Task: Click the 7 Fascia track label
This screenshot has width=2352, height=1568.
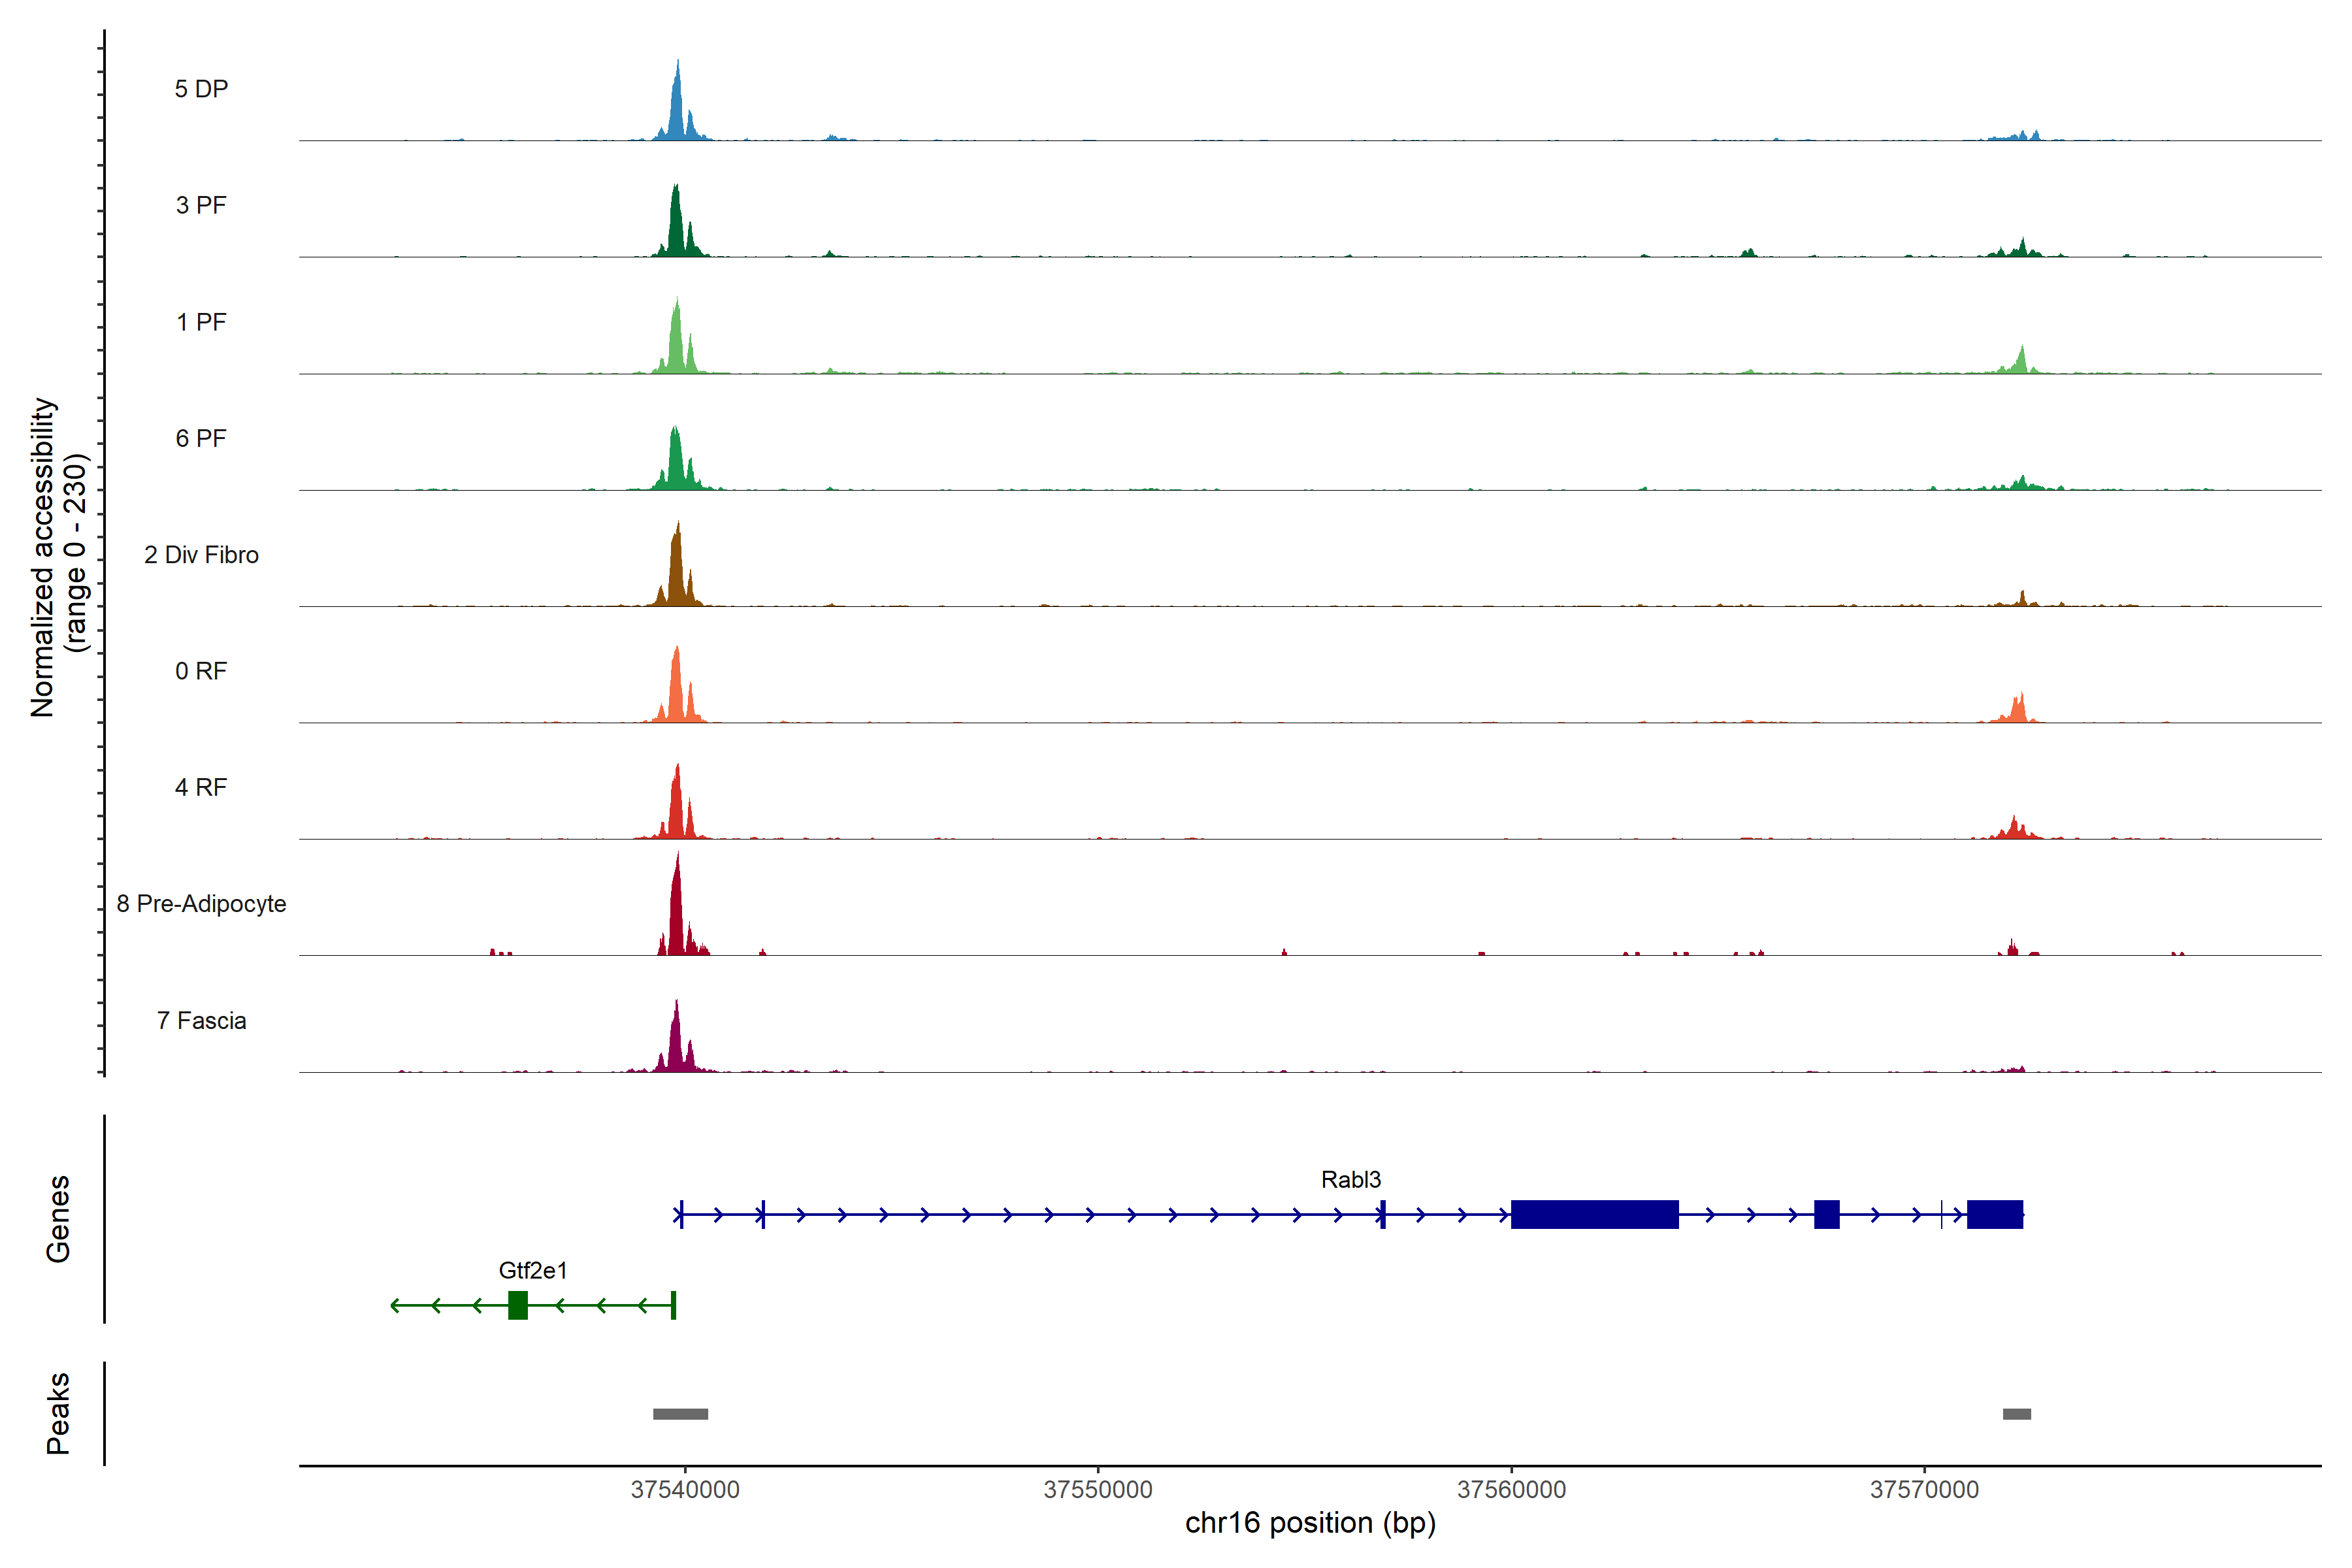Action: tap(201, 1021)
